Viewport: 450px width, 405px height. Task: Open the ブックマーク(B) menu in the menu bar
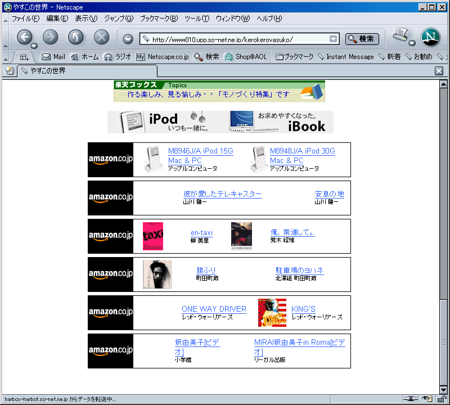[x=159, y=19]
